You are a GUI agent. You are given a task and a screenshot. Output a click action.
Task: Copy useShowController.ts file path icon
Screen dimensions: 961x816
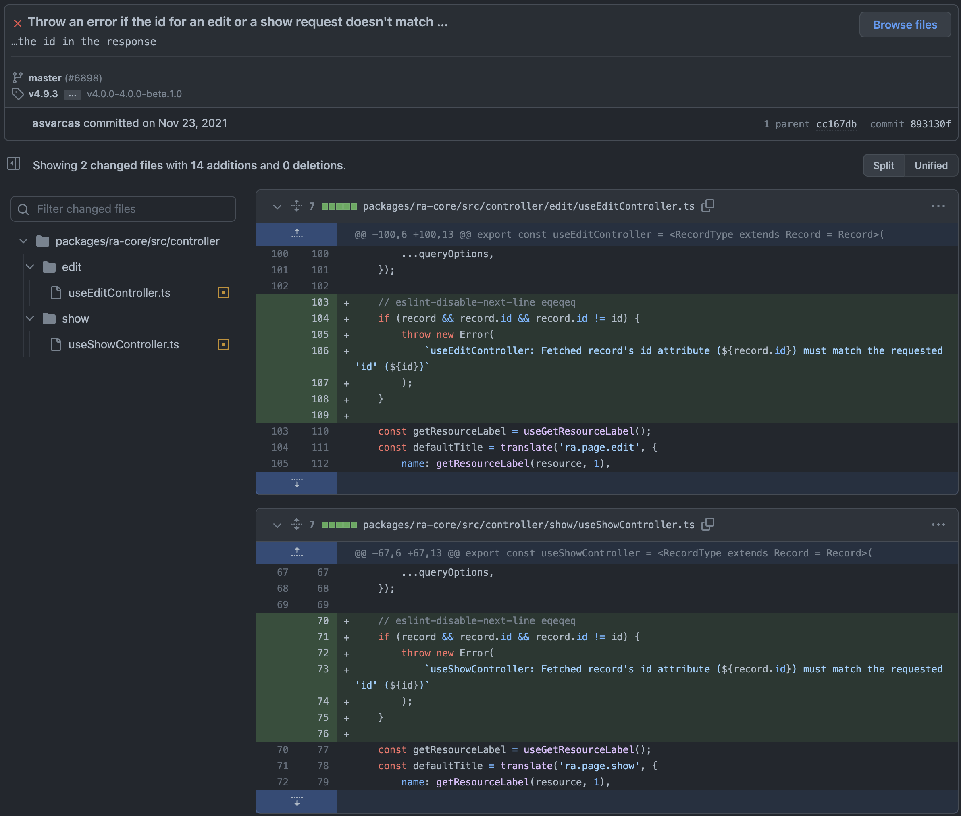click(x=707, y=524)
